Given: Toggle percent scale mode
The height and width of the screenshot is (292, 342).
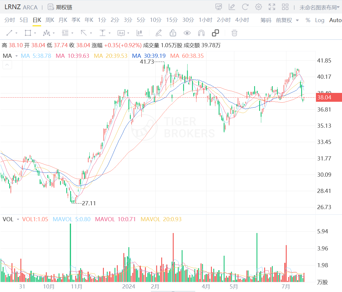Looking at the screenshot, I should (308, 20).
